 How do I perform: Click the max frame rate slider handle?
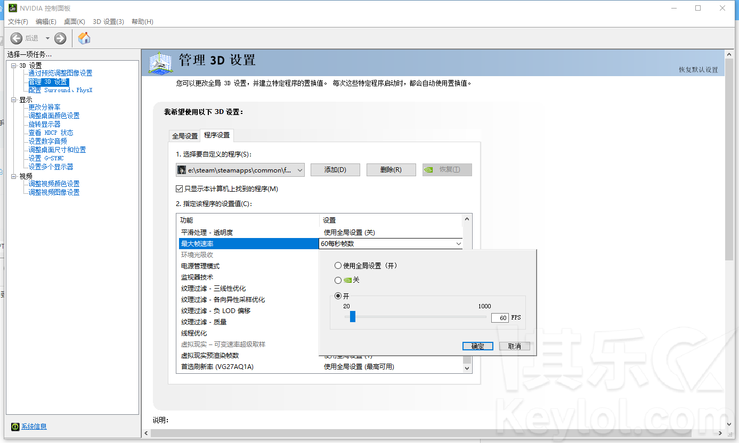[352, 317]
